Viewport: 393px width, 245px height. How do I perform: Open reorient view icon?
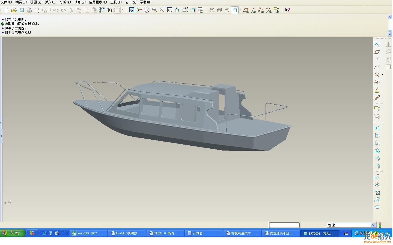coord(177,10)
